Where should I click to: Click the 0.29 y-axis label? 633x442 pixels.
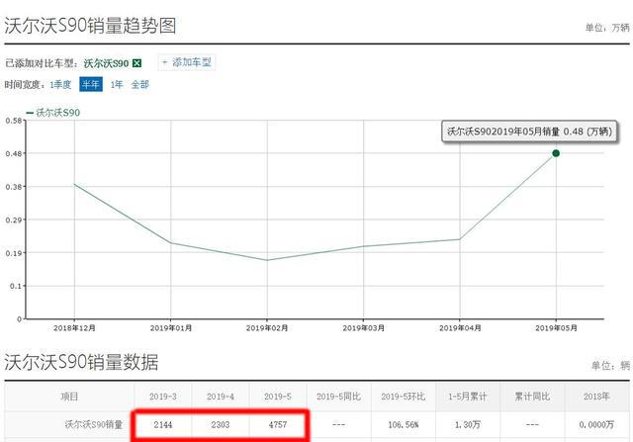pos(13,220)
